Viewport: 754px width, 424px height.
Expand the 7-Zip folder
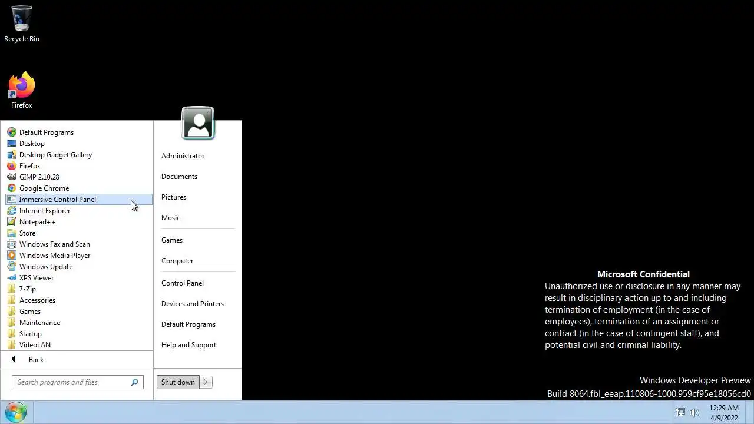click(80, 289)
